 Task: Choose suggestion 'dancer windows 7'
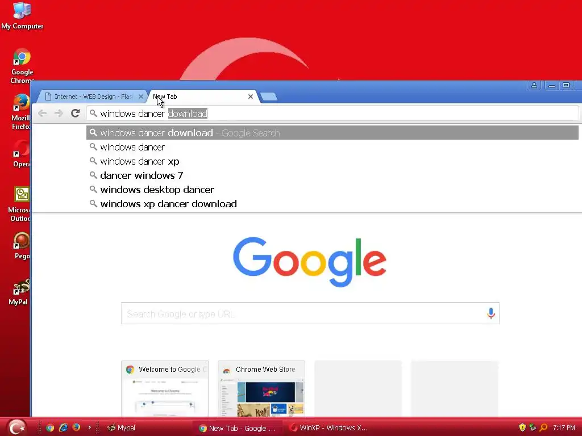click(332, 175)
